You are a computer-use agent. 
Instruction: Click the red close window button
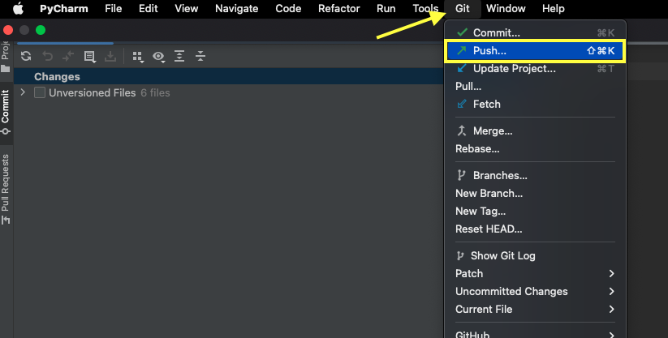point(8,30)
